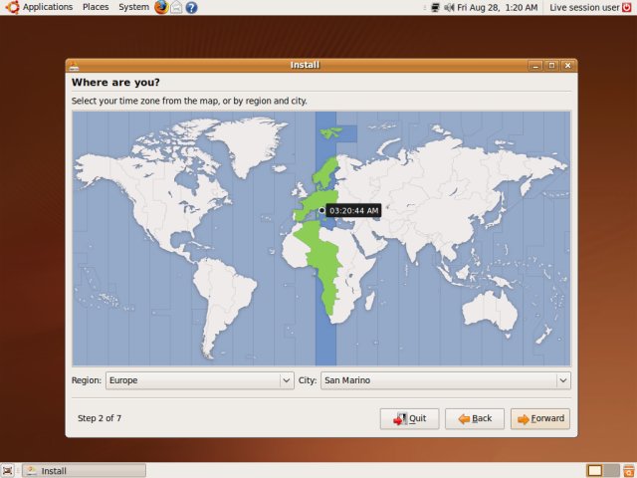Image resolution: width=637 pixels, height=478 pixels.
Task: Expand the Region dropdown showing Europe
Action: coord(199,380)
